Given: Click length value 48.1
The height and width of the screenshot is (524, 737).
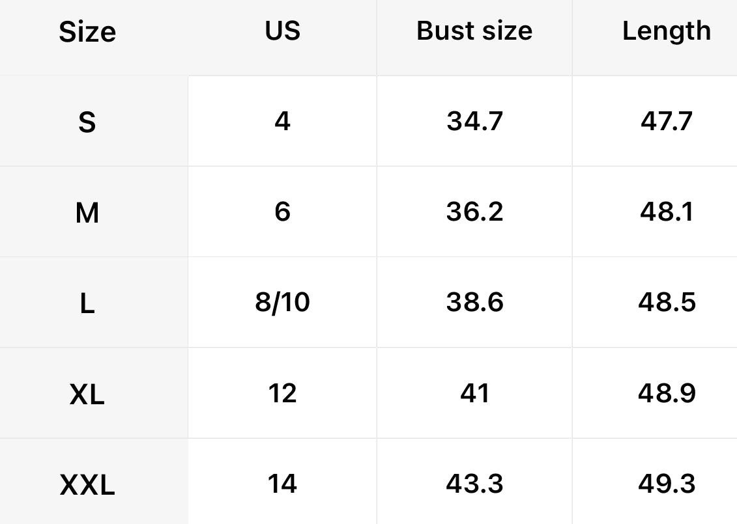Looking at the screenshot, I should (666, 212).
